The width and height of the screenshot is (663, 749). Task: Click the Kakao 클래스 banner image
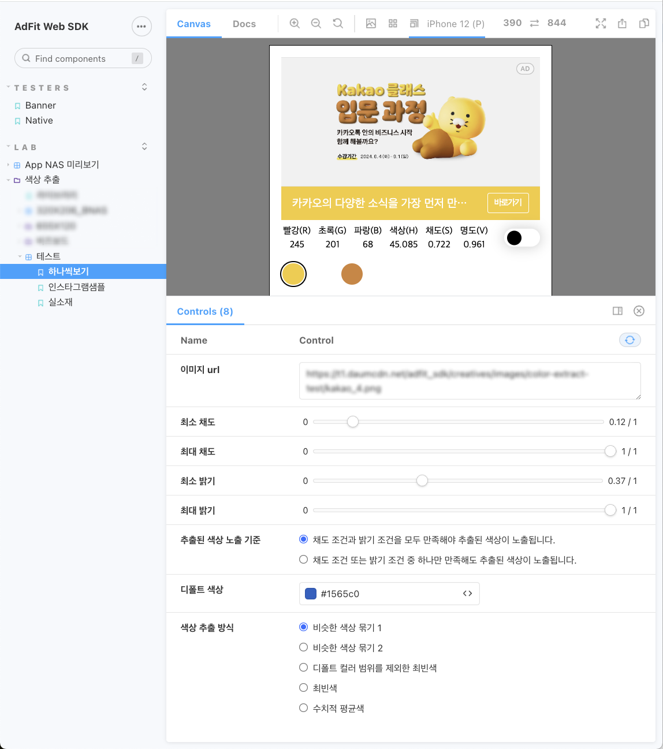point(411,122)
